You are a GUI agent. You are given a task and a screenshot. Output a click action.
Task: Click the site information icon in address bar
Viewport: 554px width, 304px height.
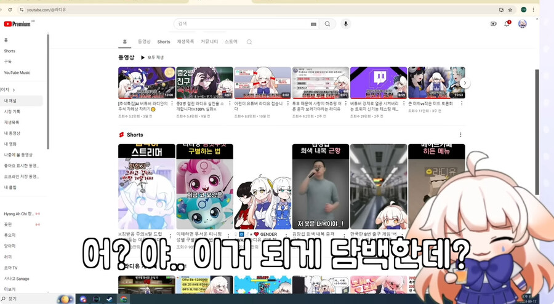(x=22, y=9)
